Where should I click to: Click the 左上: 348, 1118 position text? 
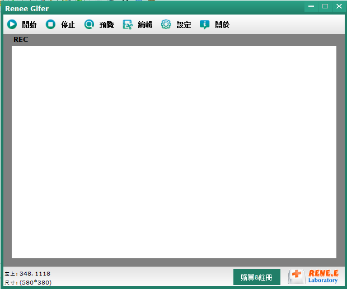pyautogui.click(x=27, y=273)
